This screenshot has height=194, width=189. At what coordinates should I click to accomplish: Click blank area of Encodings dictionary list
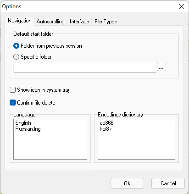136,146
